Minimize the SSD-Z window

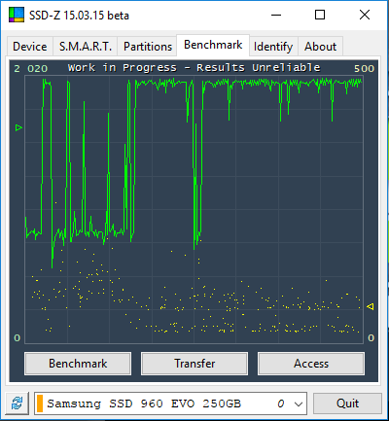[x=276, y=15]
